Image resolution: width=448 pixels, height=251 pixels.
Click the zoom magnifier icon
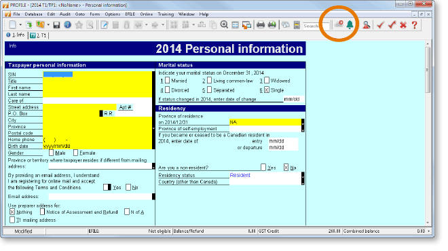click(224, 25)
